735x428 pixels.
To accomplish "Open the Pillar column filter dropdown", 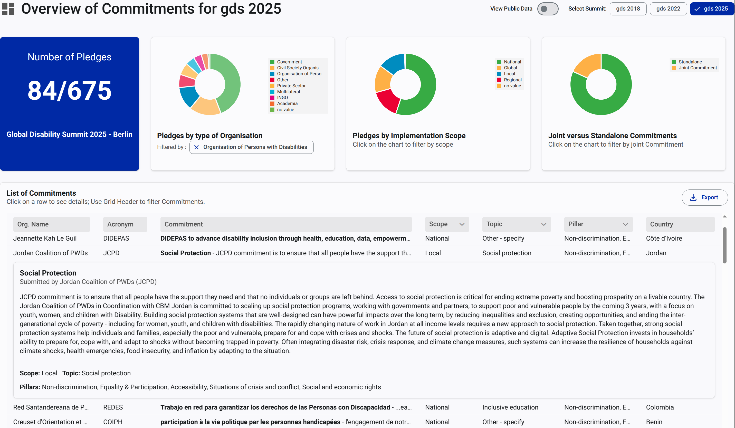I will [598, 224].
